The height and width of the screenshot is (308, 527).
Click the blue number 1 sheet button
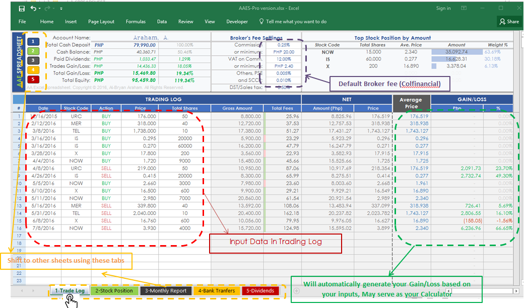coord(33,42)
